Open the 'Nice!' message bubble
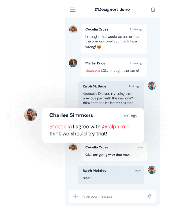Image resolution: width=171 pixels, height=206 pixels. [x=111, y=175]
